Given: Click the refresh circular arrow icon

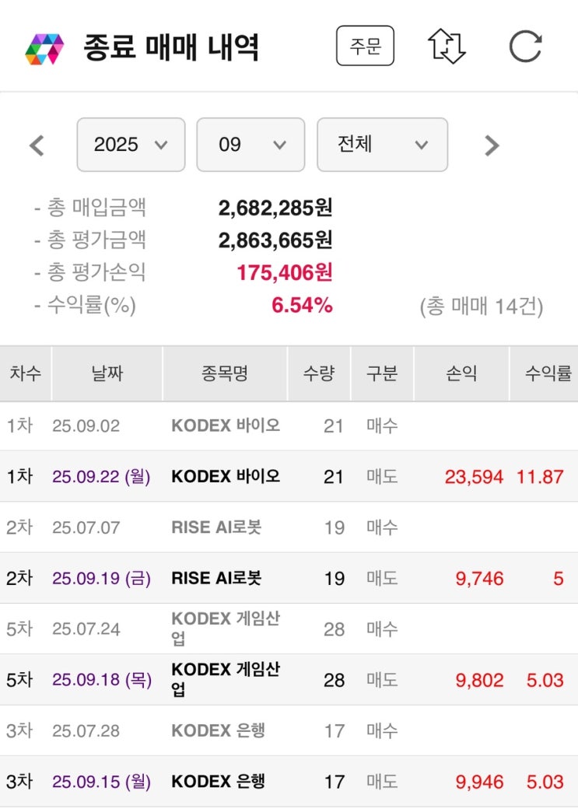Looking at the screenshot, I should pos(525,47).
